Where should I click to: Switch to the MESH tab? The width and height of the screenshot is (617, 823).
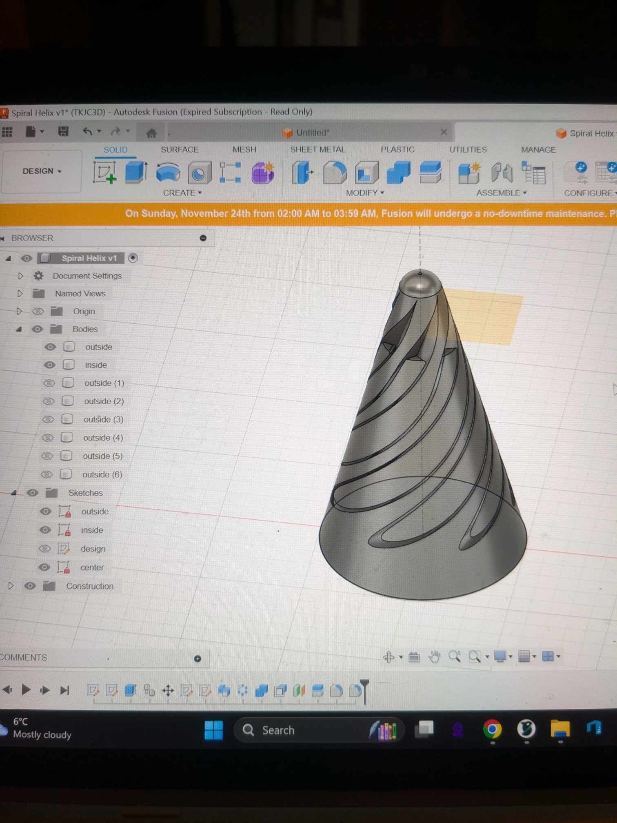pyautogui.click(x=244, y=150)
